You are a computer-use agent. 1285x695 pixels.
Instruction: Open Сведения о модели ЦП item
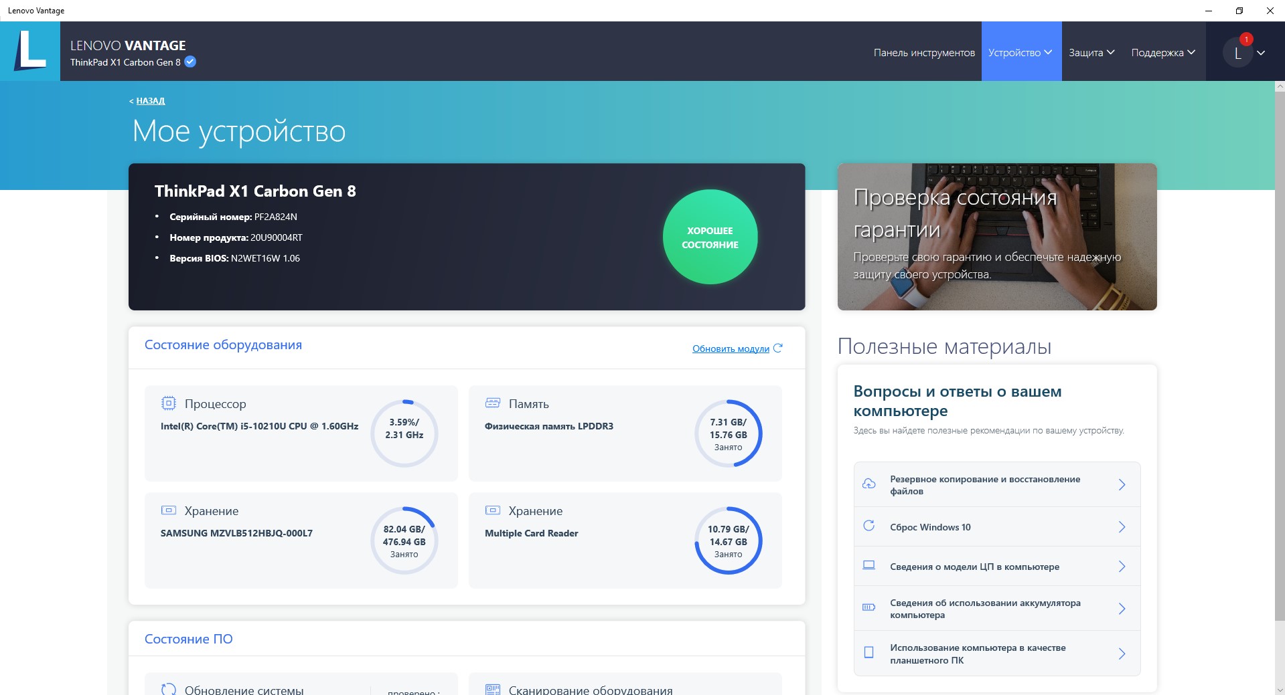click(x=997, y=567)
